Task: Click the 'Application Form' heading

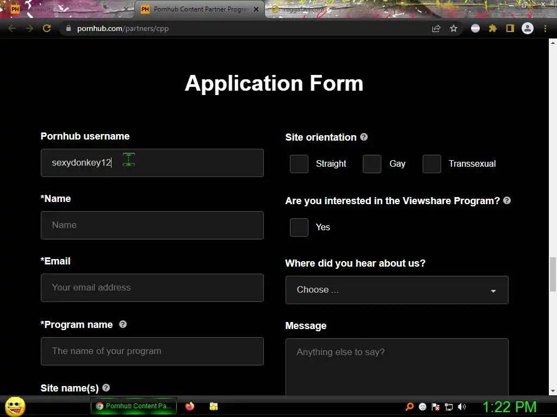Action: click(x=274, y=83)
